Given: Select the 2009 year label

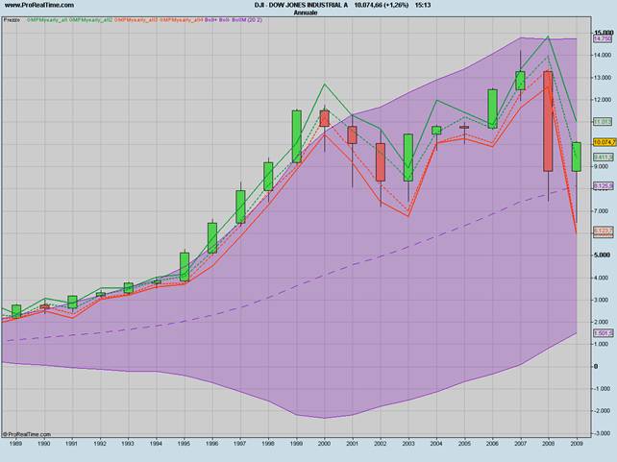Looking at the screenshot, I should pyautogui.click(x=577, y=444).
